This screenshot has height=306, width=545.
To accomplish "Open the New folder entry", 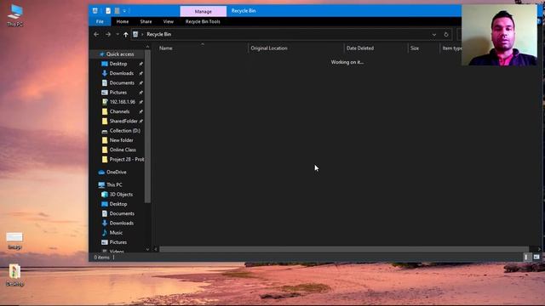I will click(x=121, y=140).
